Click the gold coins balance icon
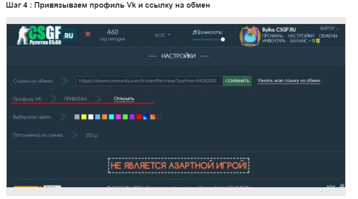Image resolution: width=358 pixels, height=199 pixels. tap(318, 41)
